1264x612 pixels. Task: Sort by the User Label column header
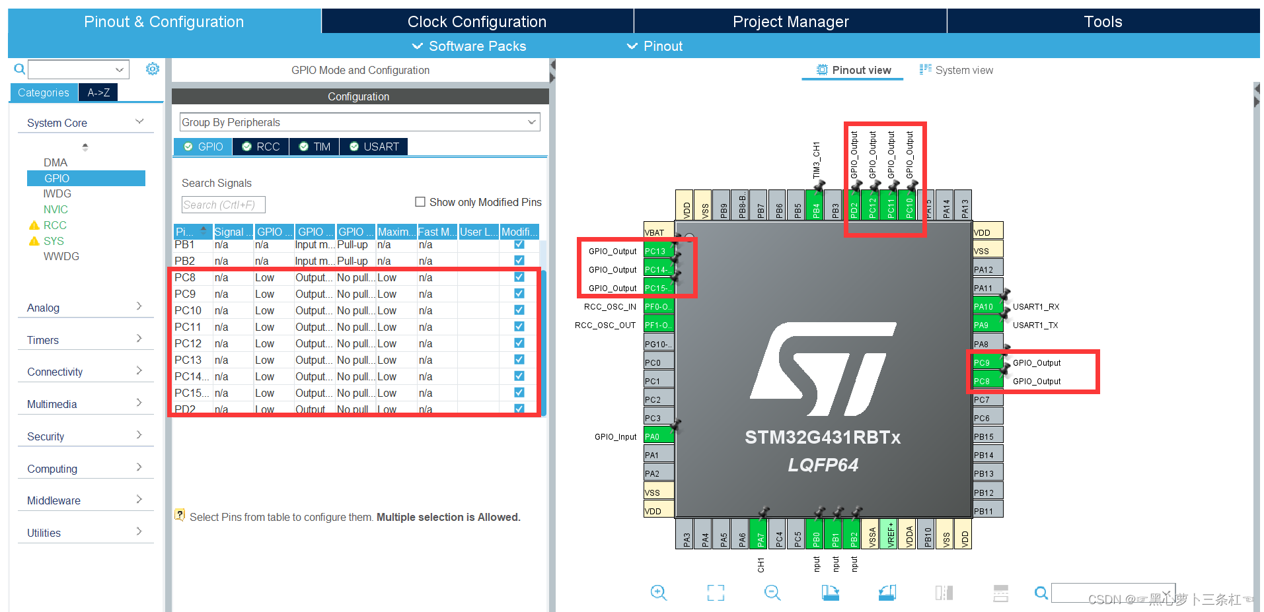479,232
